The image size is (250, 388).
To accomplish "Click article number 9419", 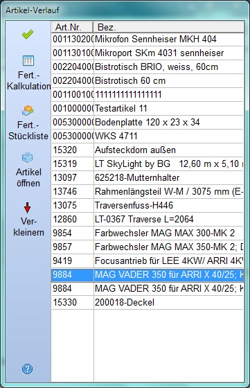I will [x=62, y=261].
